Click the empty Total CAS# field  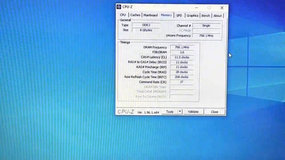tap(182, 92)
